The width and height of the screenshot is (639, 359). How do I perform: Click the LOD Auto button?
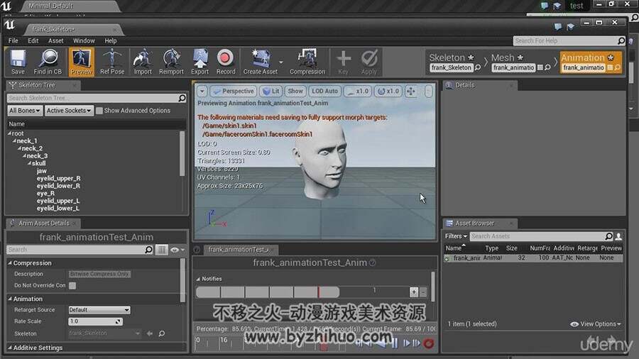pyautogui.click(x=324, y=92)
